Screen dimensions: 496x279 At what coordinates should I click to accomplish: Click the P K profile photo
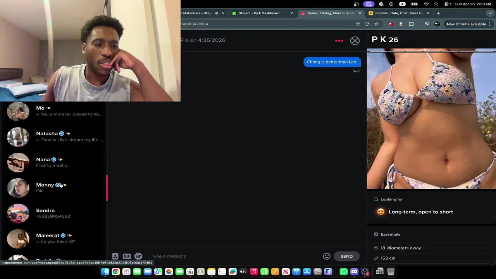(x=431, y=119)
